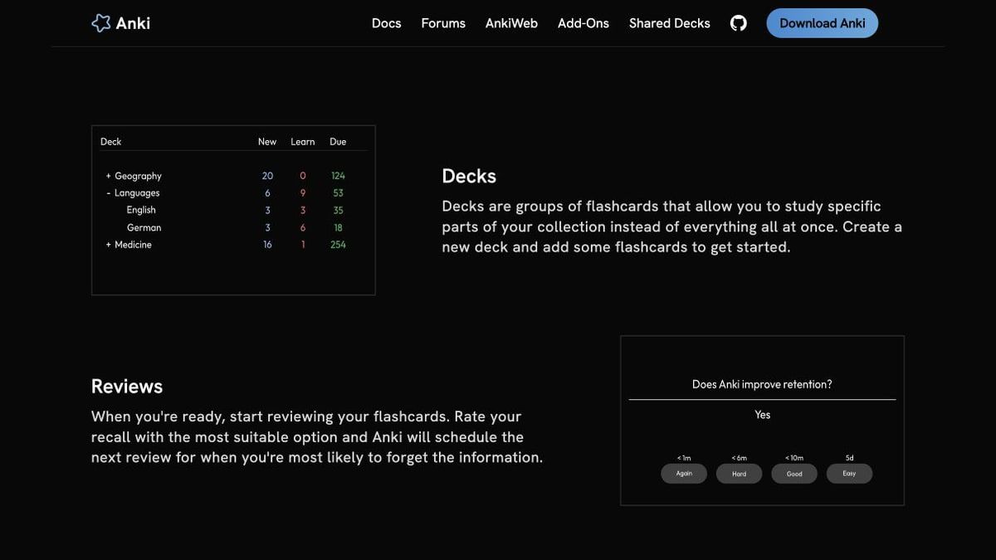This screenshot has width=996, height=560.
Task: Click the Anki brand name text
Action: pyautogui.click(x=133, y=23)
